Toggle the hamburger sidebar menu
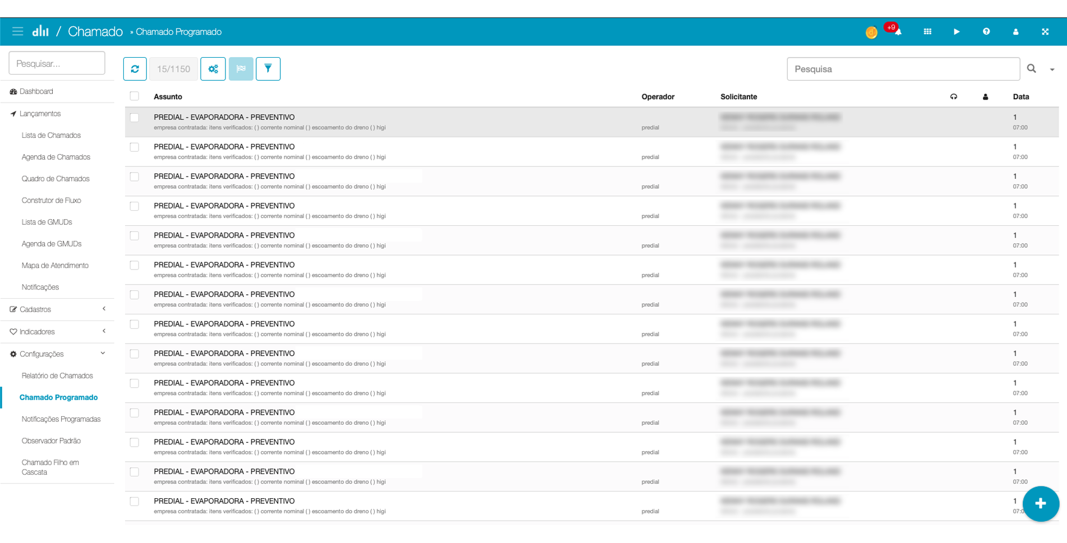1067x543 pixels. (18, 31)
